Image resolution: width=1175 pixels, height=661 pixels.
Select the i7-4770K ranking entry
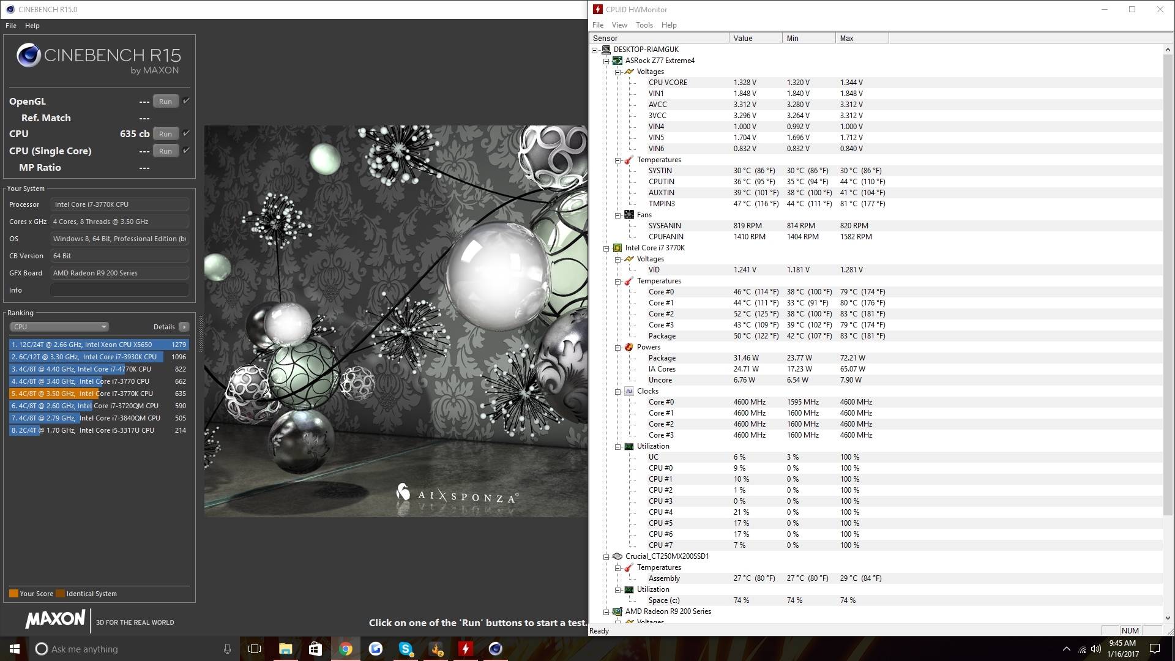click(99, 369)
